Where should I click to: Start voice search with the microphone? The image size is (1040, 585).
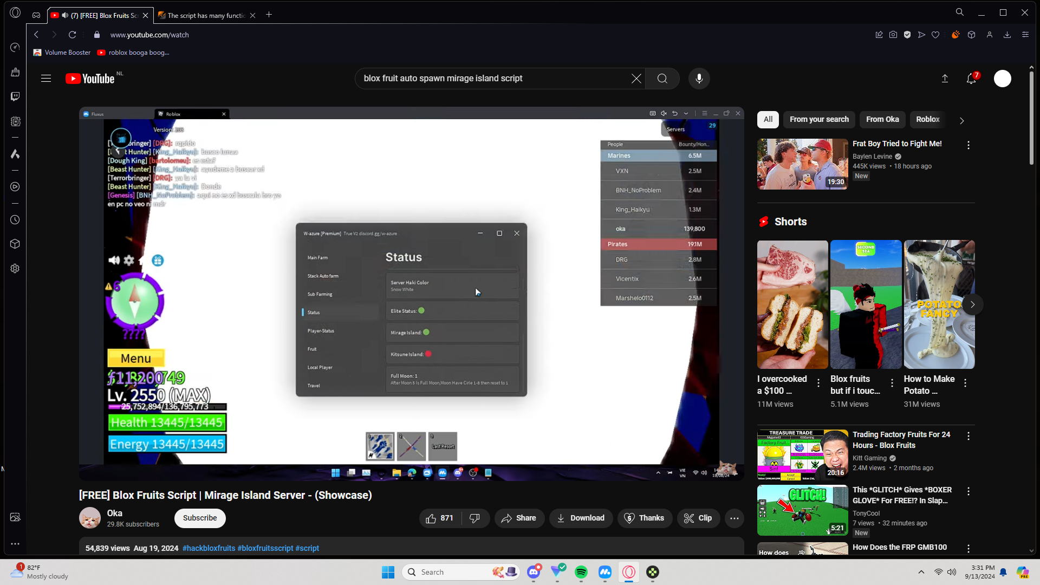tap(699, 79)
